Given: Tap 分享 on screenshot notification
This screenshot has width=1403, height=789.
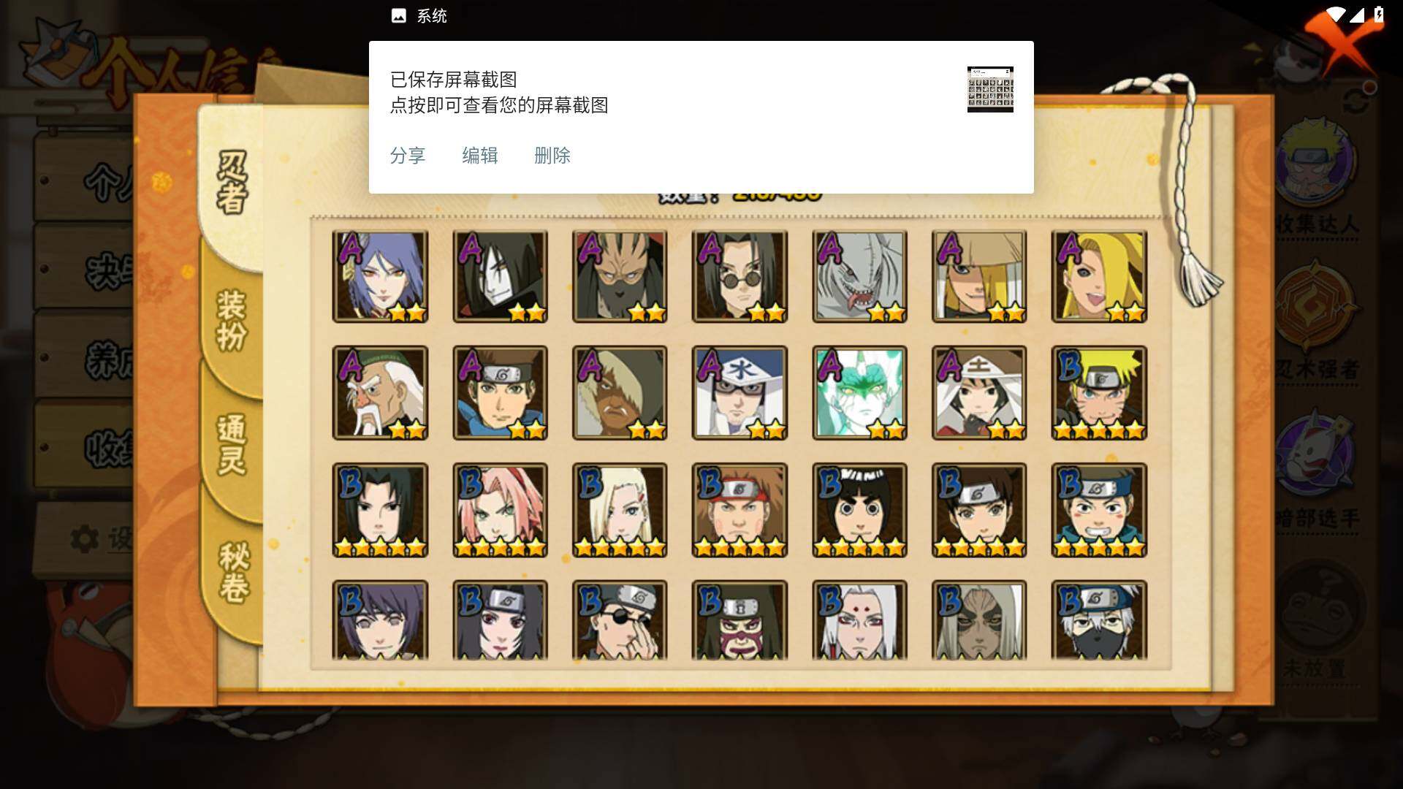Looking at the screenshot, I should pos(408,156).
